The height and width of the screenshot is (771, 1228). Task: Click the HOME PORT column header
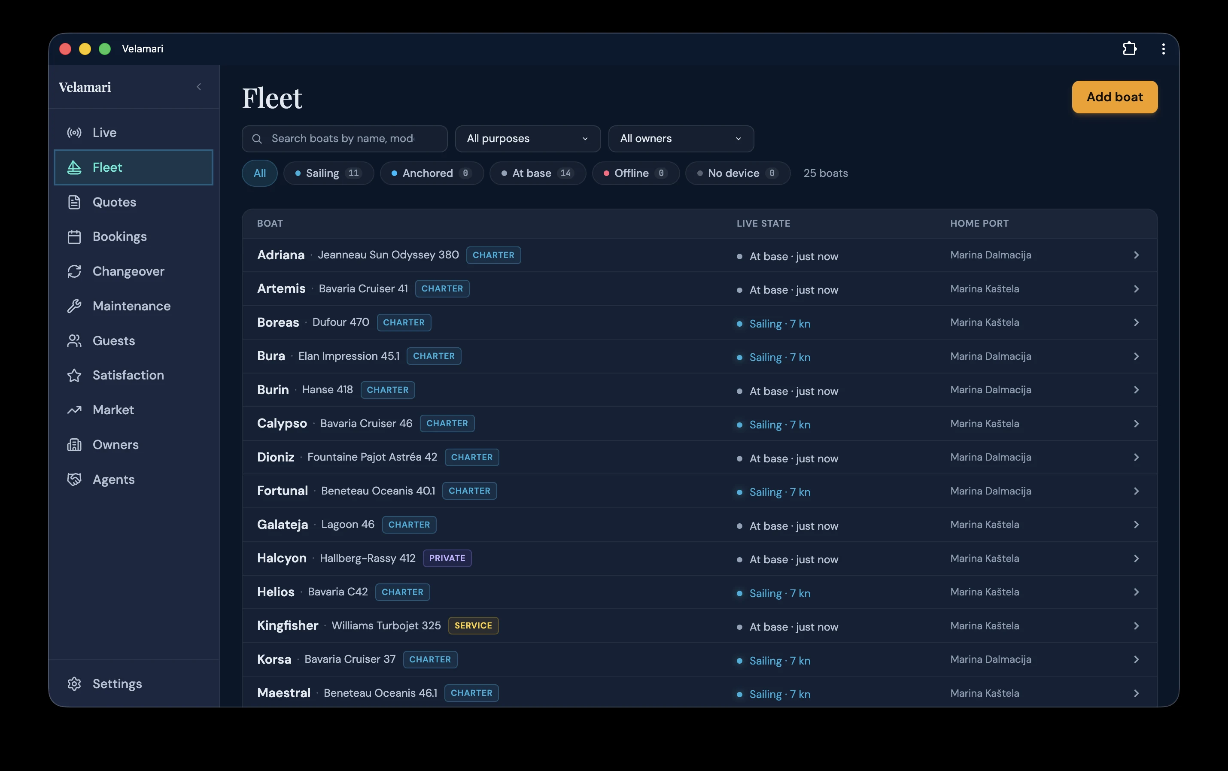979,223
